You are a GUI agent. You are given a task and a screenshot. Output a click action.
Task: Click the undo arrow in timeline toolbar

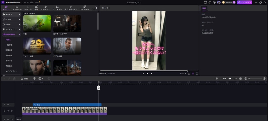coord(4,78)
